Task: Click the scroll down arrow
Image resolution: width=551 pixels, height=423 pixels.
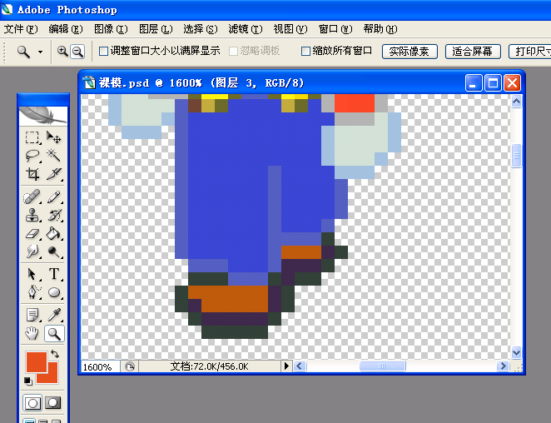Action: (x=516, y=352)
